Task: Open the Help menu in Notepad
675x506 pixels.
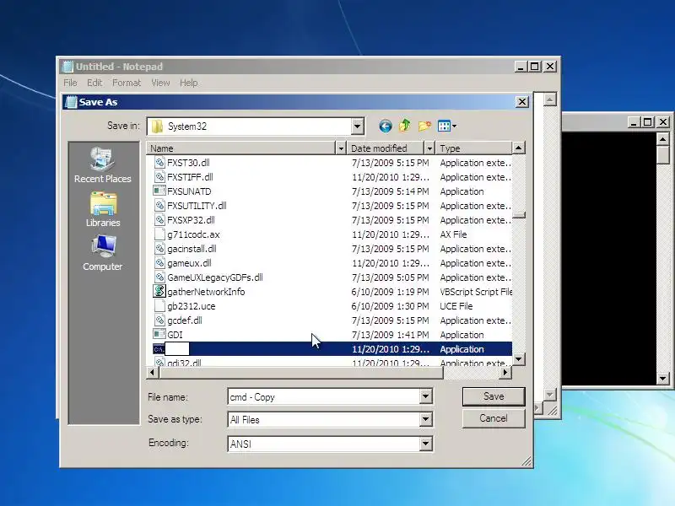Action: 188,83
